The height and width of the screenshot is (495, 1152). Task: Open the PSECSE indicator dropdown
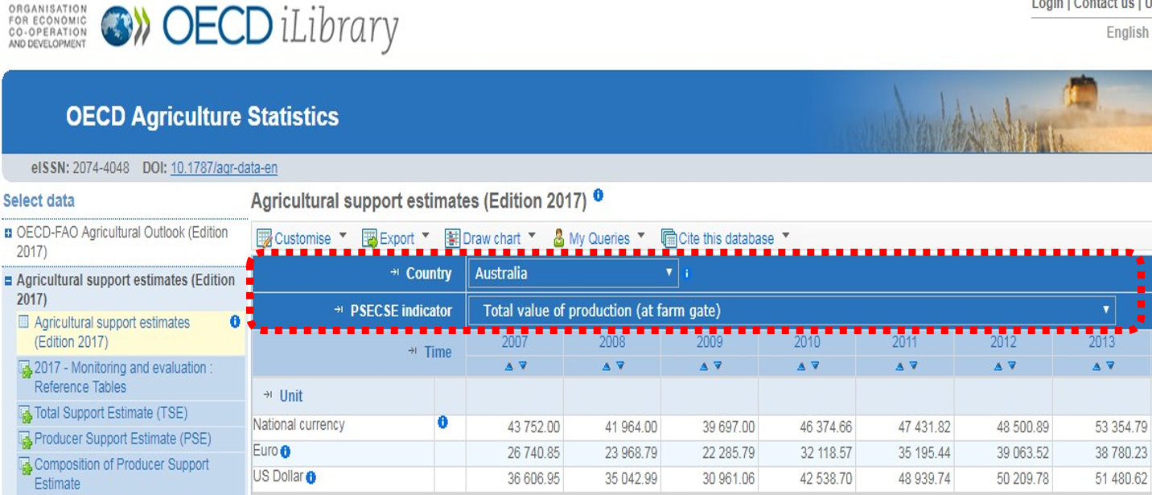tap(792, 311)
